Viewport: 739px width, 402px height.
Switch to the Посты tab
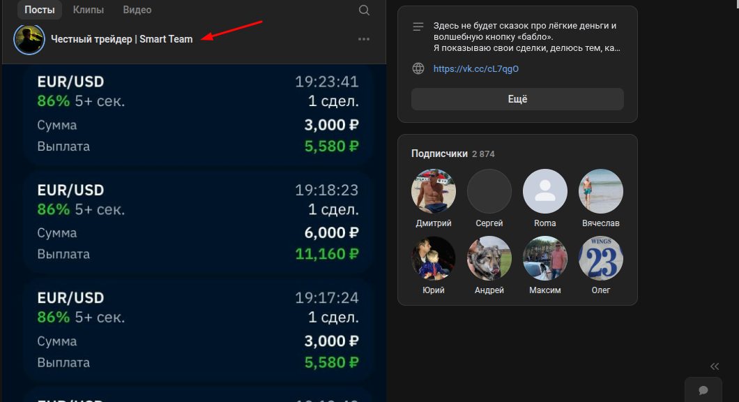click(x=40, y=10)
